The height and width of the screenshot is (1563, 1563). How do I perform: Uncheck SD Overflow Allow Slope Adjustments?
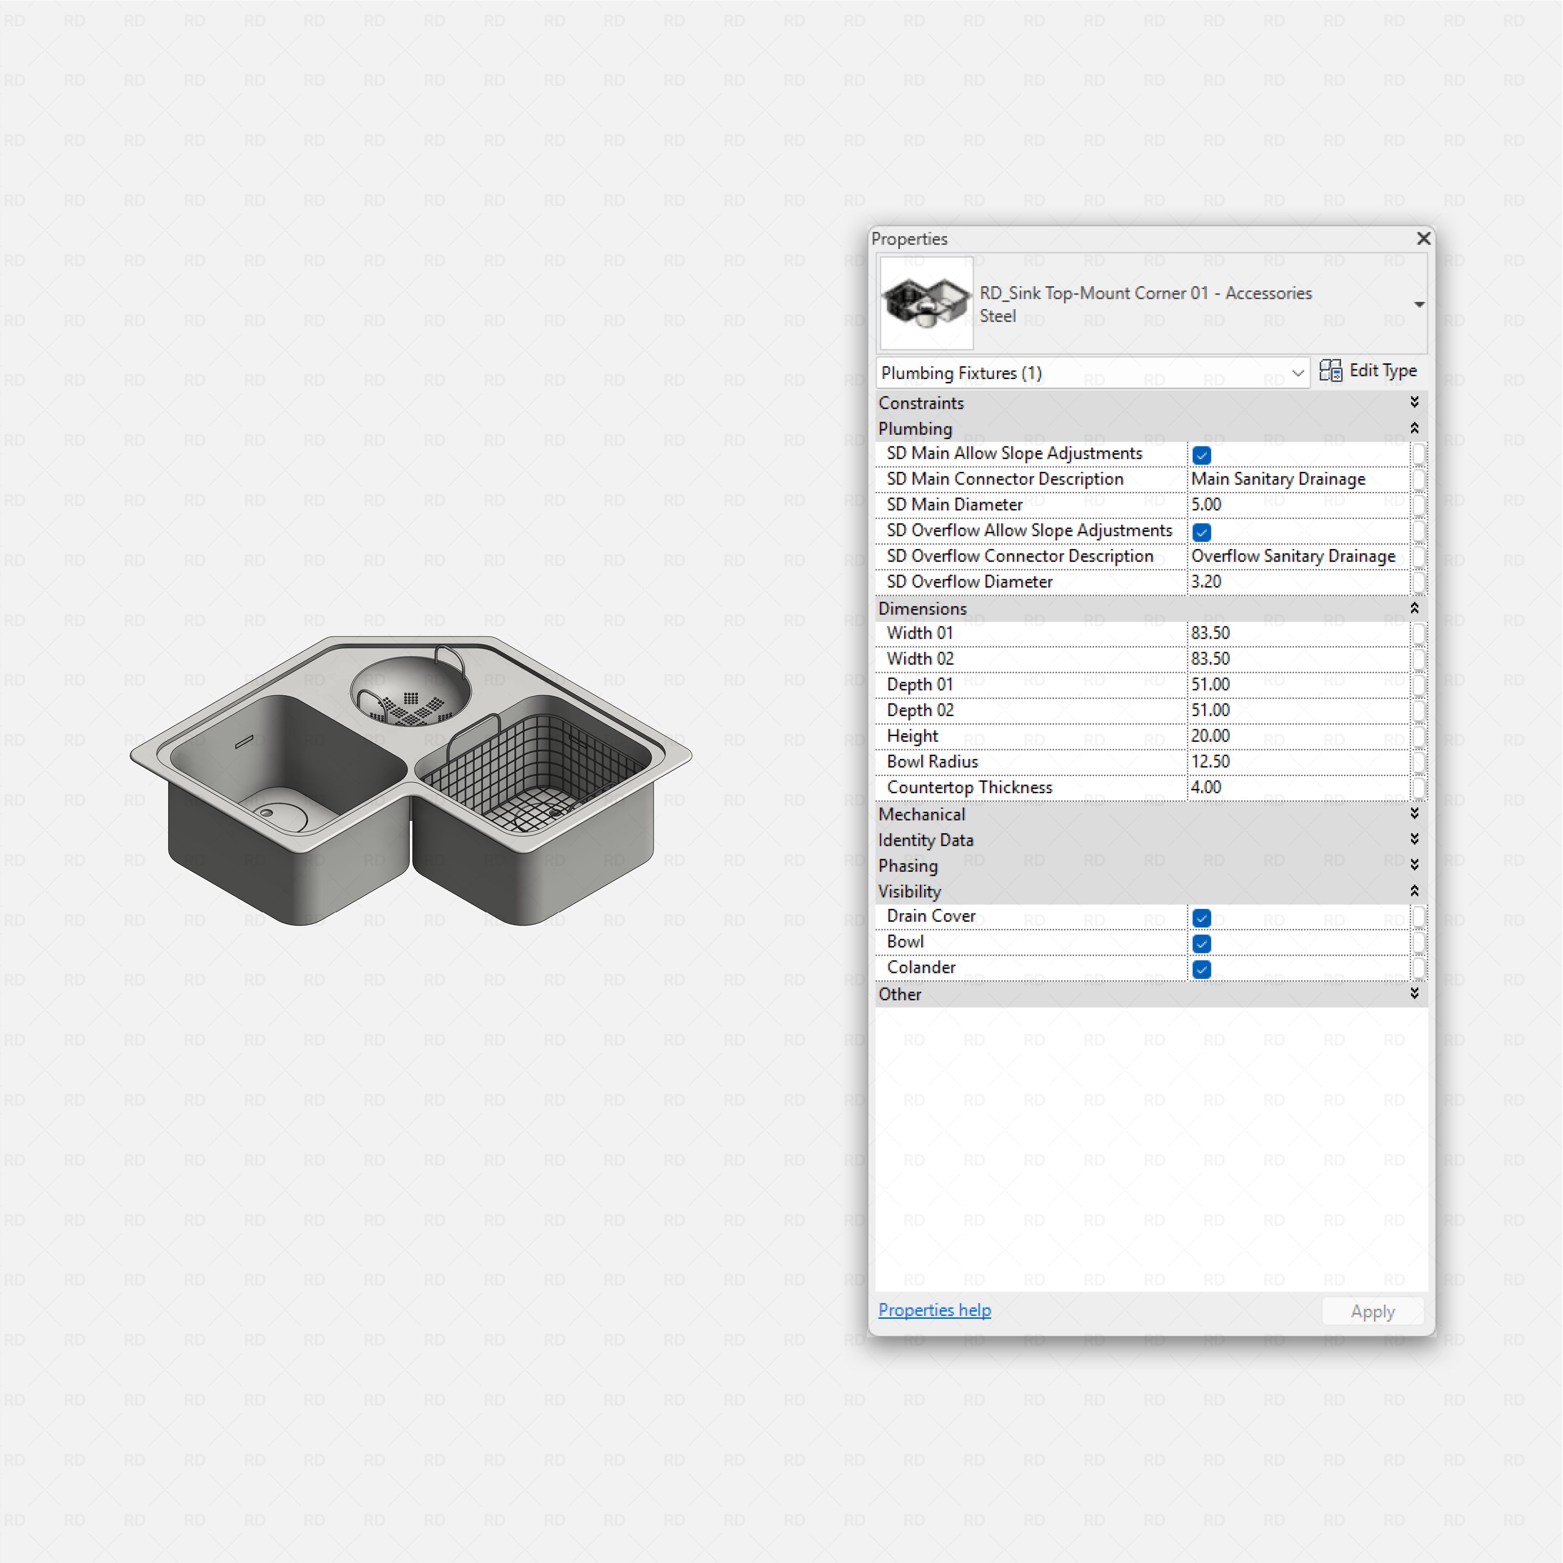pyautogui.click(x=1202, y=531)
